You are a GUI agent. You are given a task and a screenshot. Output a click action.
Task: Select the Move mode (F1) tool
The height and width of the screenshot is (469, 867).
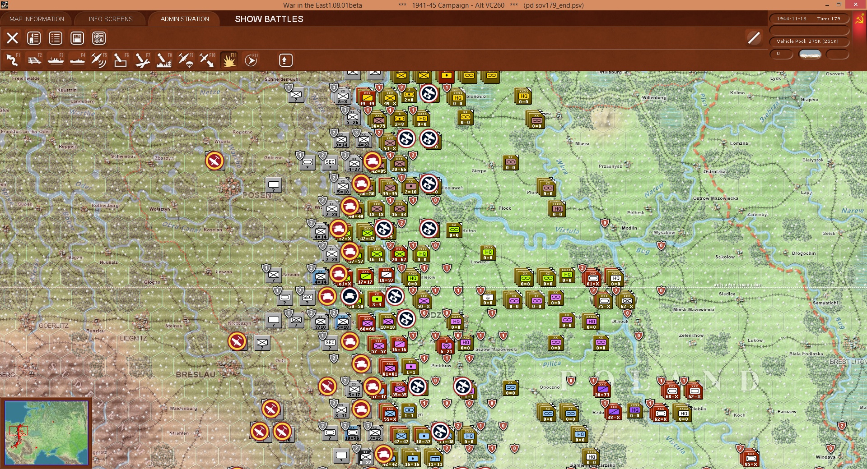[x=12, y=60]
